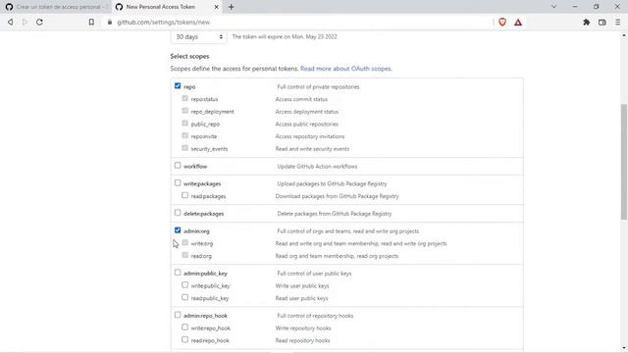Click the token expiry date message text
This screenshot has height=353, width=628.
(285, 37)
